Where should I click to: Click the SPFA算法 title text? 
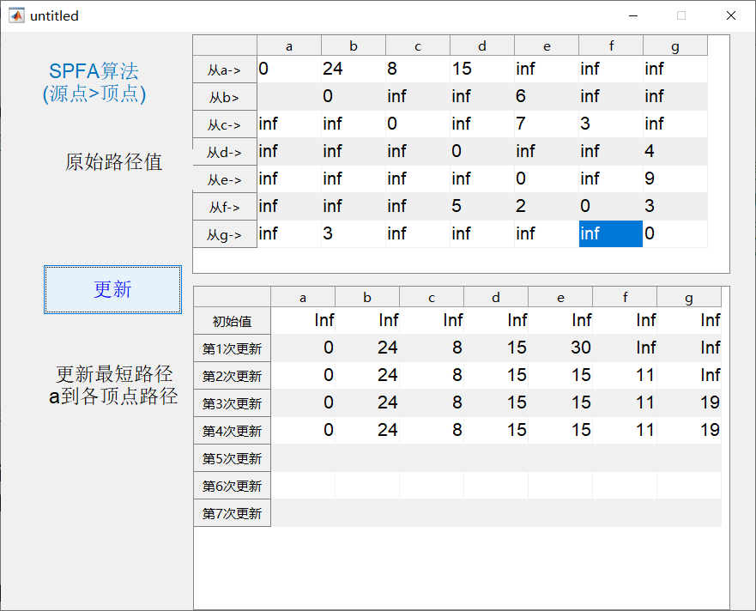[x=94, y=72]
